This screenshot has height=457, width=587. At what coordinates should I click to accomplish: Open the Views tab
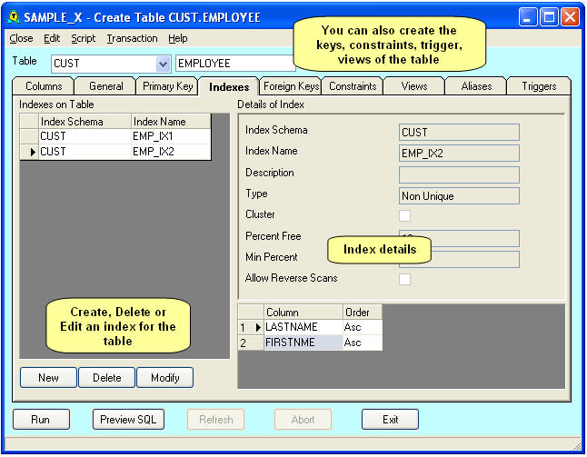point(414,86)
